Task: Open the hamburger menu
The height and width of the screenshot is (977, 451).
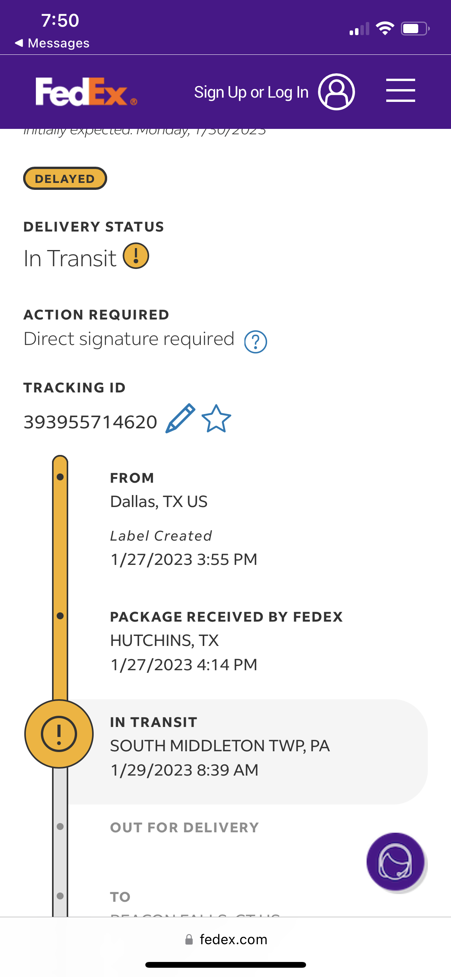Action: point(401,91)
